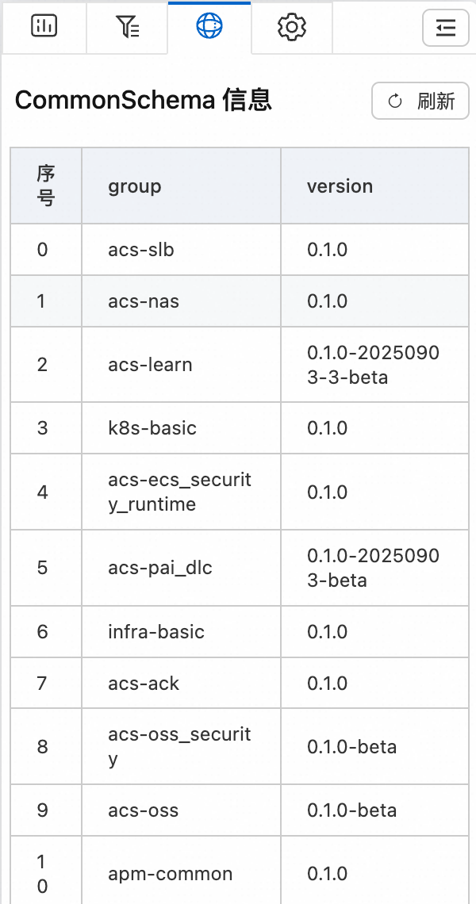Click the version column header
Image resolution: width=476 pixels, height=904 pixels.
(x=340, y=186)
